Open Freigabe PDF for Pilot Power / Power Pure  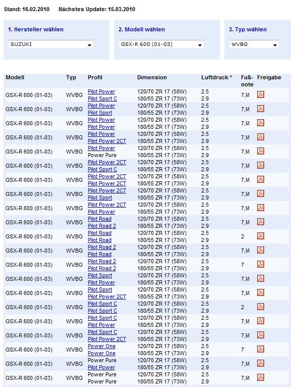click(x=261, y=152)
